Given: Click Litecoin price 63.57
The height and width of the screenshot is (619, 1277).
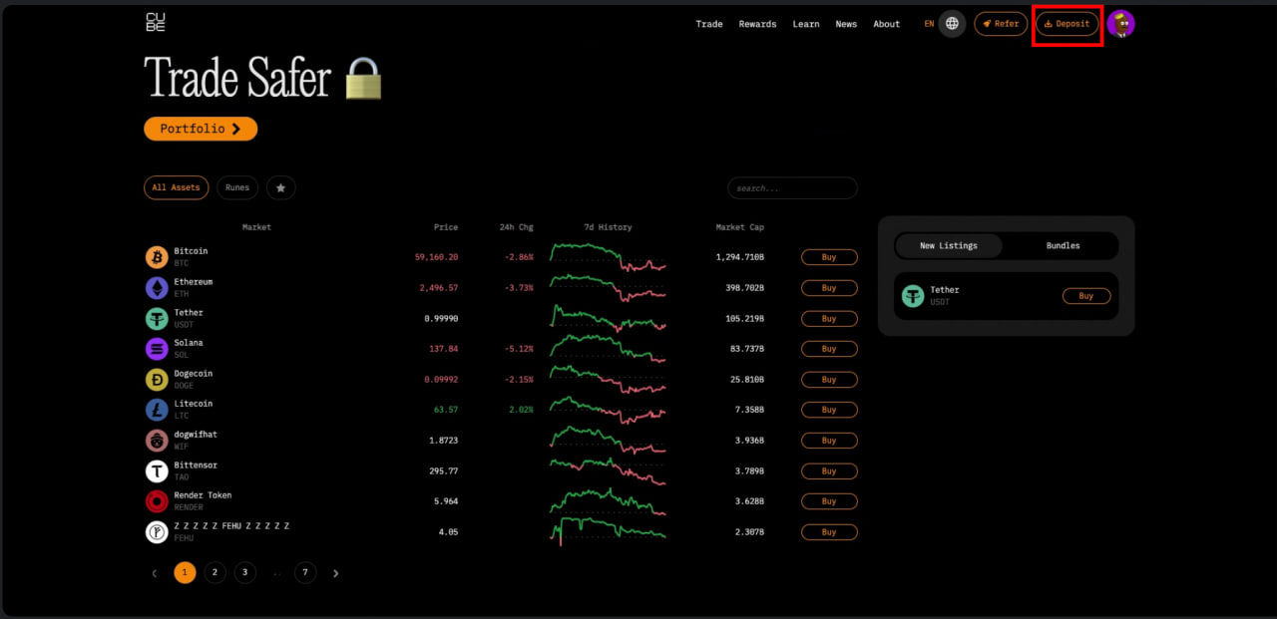Looking at the screenshot, I should (x=446, y=410).
